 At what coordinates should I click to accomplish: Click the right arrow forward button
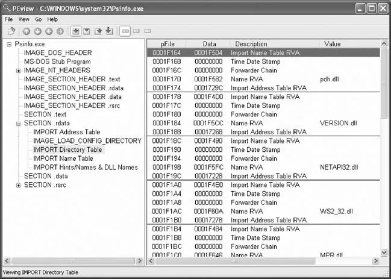pyautogui.click(x=60, y=30)
